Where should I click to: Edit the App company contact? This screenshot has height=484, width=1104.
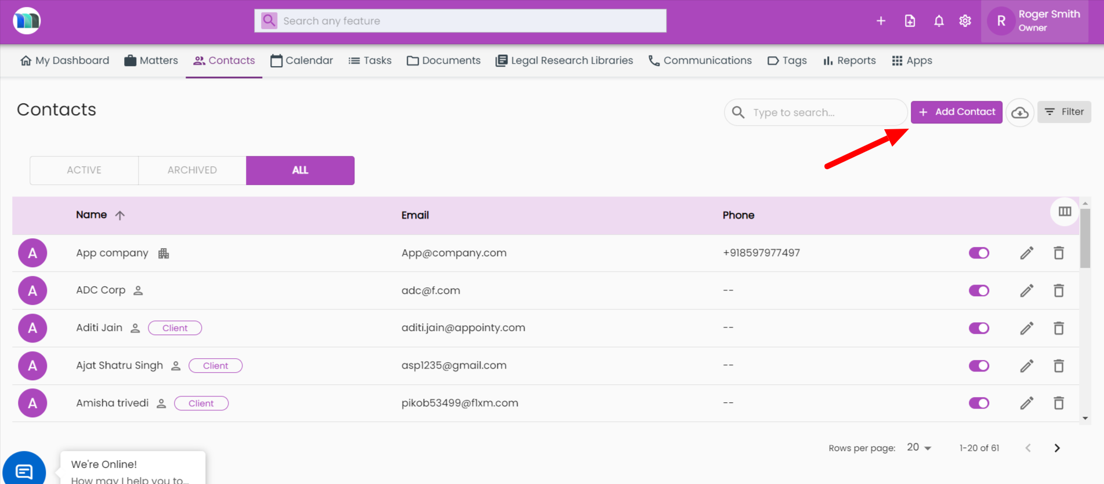tap(1026, 253)
